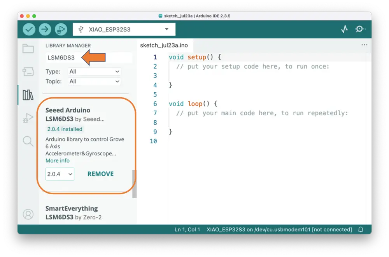Open the Sketchbook folder panel
Image resolution: width=389 pixels, height=257 pixels.
(28, 49)
